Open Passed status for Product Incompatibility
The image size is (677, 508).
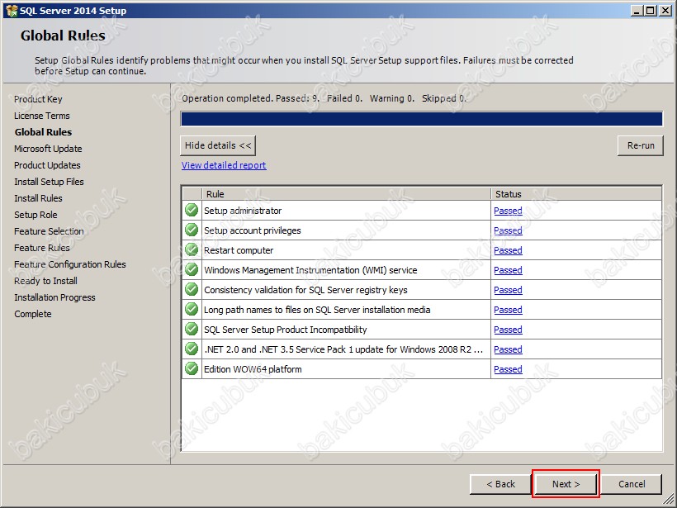(508, 330)
